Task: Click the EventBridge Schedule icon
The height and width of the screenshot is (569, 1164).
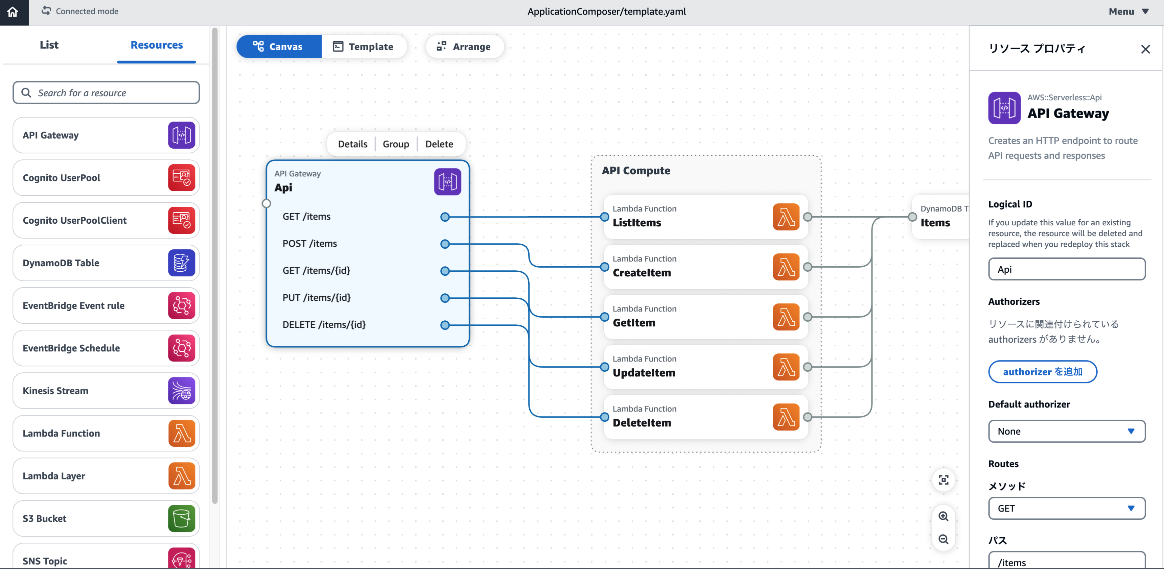Action: 181,348
